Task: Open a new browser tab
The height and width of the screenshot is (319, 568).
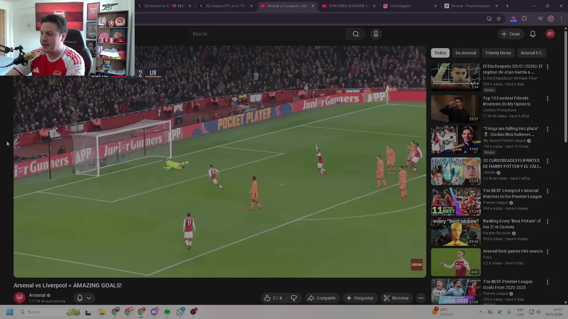Action: point(507,6)
